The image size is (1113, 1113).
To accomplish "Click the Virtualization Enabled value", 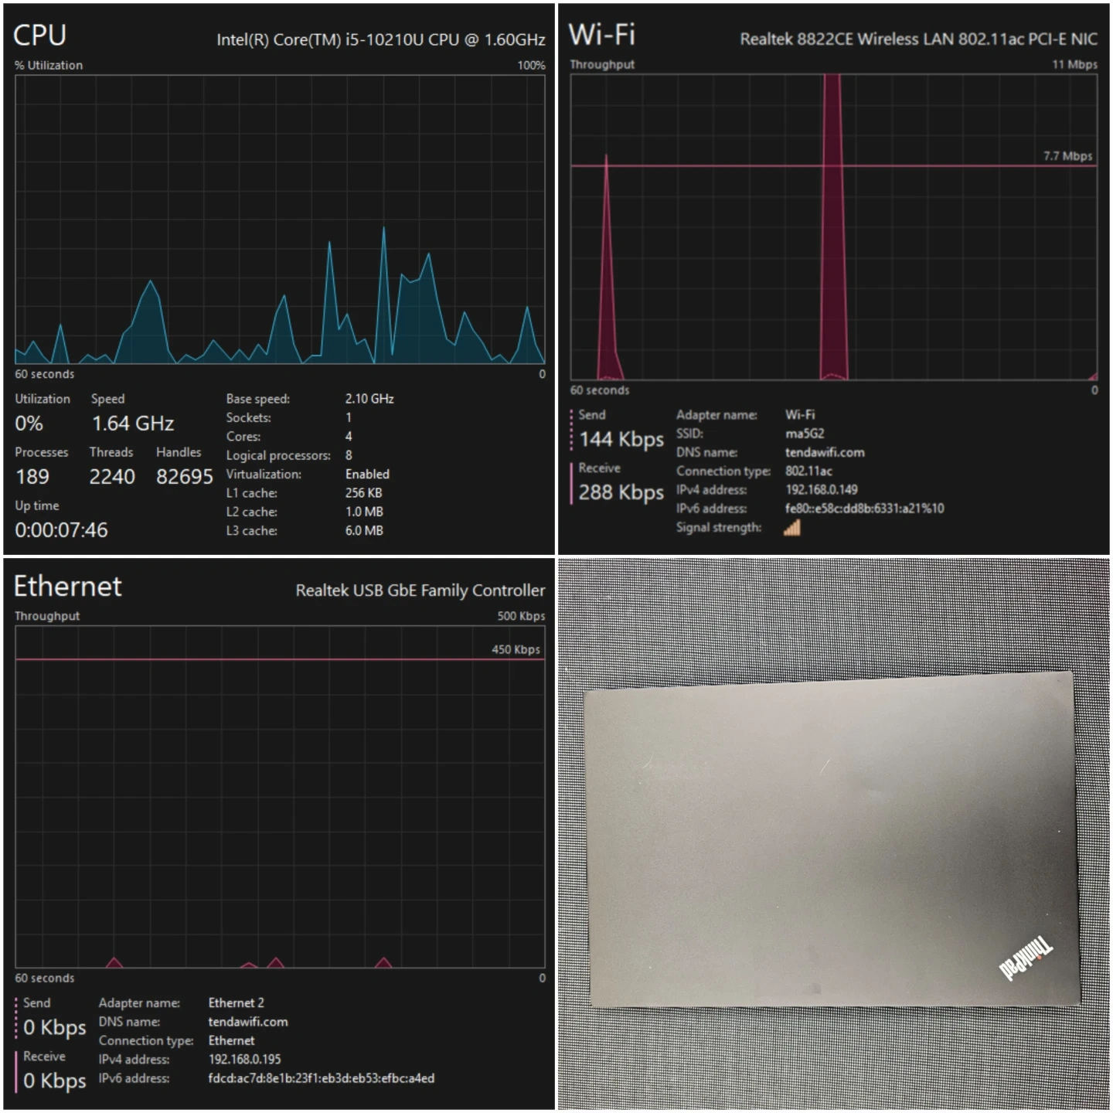I will coord(367,475).
